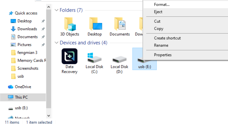Screen dimensions: 228x126
Task: Choose Eject from the context menu
Action: pos(186,12)
